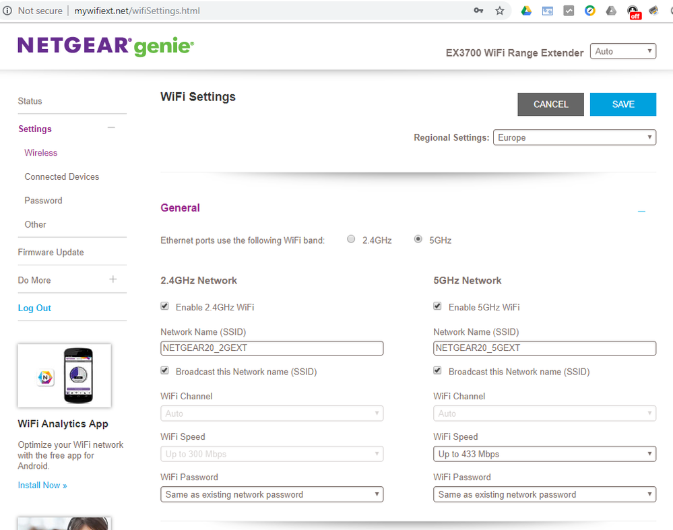This screenshot has height=530, width=673.
Task: Click the gray triangle drive extension icon
Action: click(611, 11)
